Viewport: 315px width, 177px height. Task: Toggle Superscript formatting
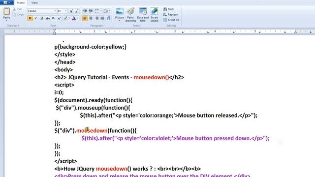click(x=59, y=18)
